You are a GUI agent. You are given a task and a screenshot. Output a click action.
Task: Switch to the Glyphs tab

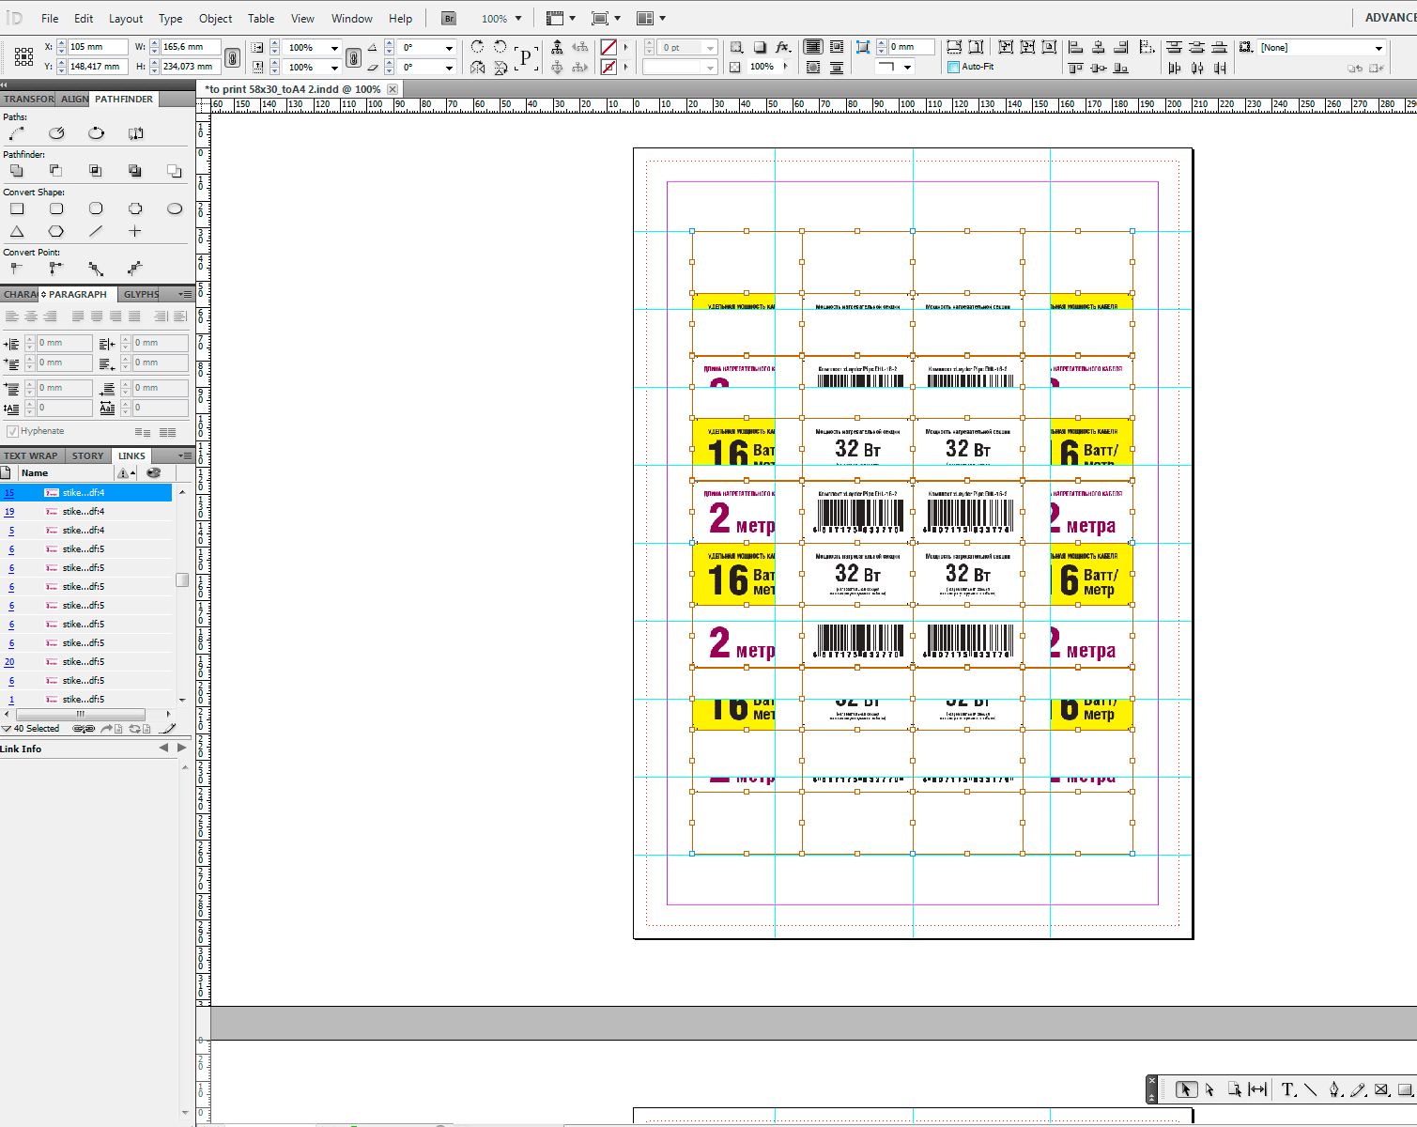tap(141, 294)
